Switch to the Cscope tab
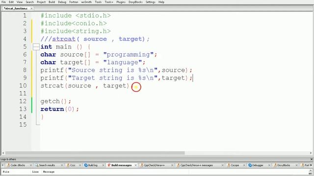This screenshot has height=176, width=314. 235,165
